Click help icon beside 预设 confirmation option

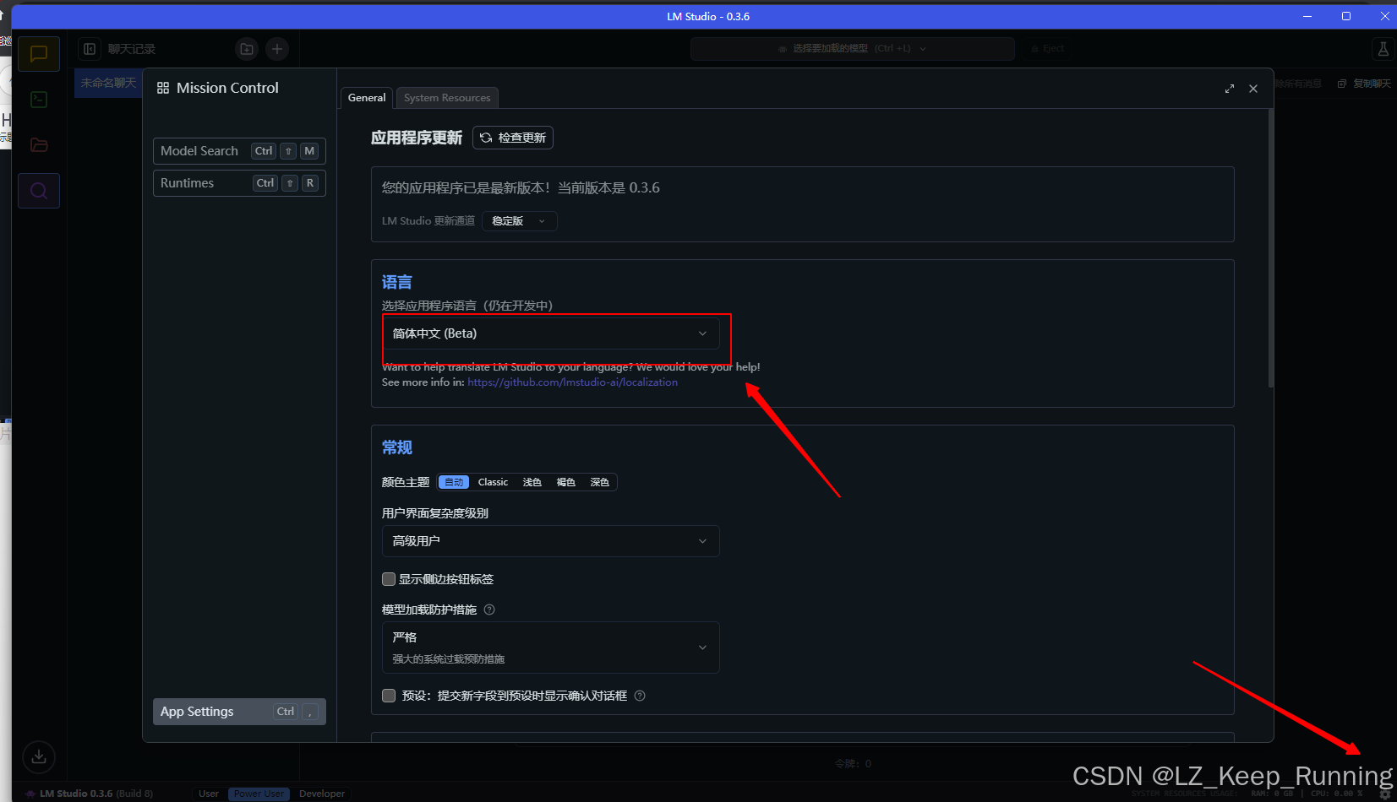[640, 696]
